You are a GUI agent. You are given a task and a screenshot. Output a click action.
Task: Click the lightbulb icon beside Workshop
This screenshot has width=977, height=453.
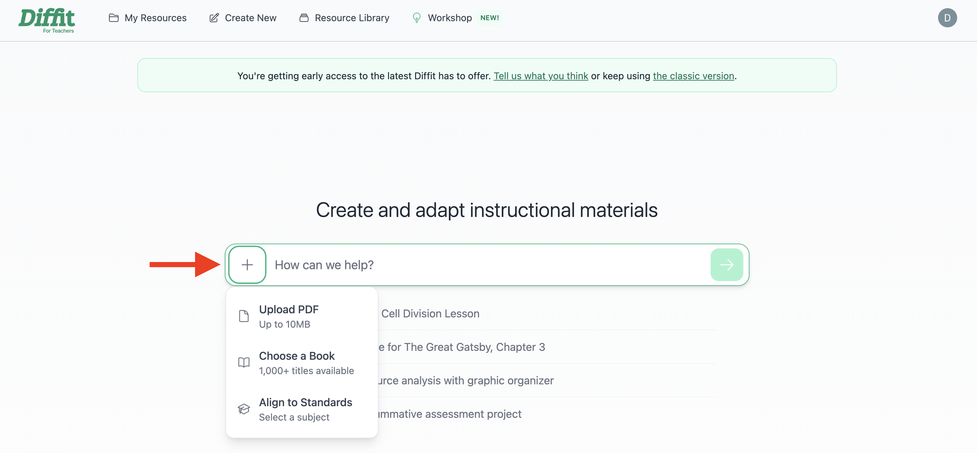click(x=416, y=18)
